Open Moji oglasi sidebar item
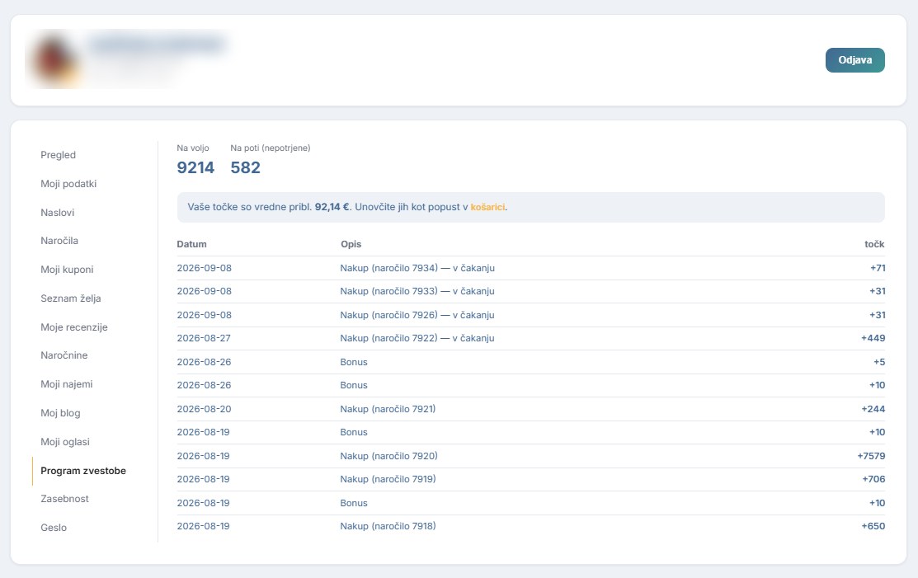Viewport: 918px width, 578px height. click(x=65, y=442)
